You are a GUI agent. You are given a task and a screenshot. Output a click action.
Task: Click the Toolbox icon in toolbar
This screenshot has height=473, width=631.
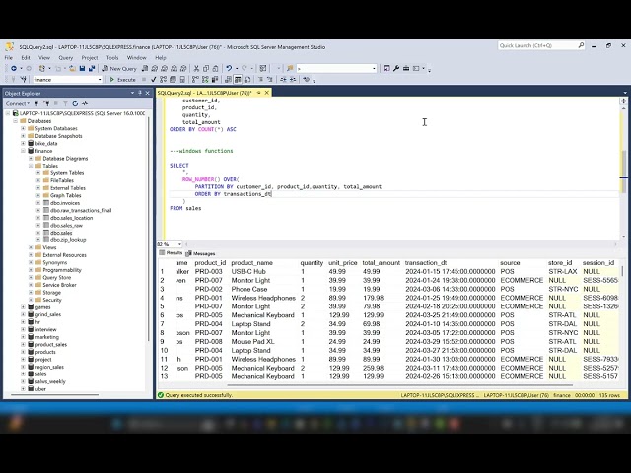point(406,68)
